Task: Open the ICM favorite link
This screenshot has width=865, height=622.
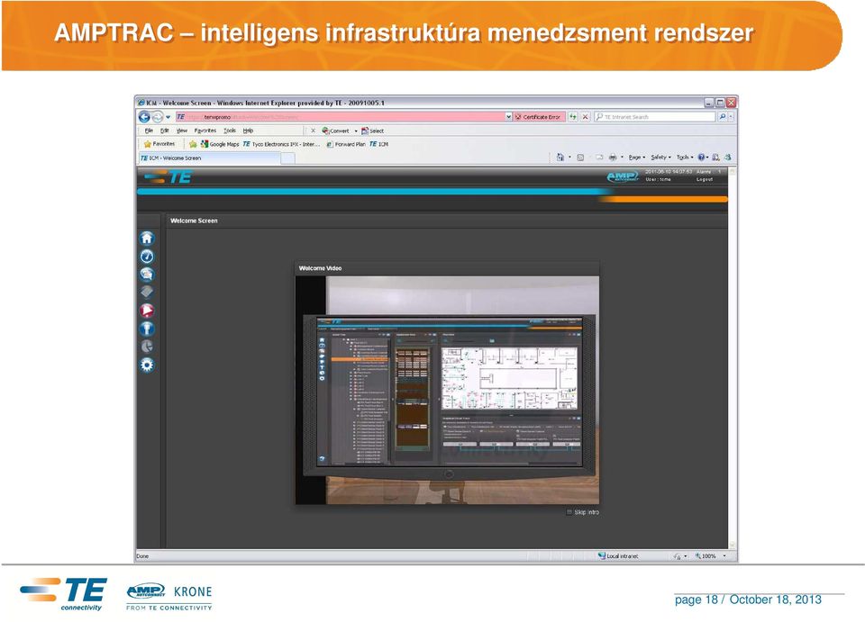Action: tap(378, 144)
